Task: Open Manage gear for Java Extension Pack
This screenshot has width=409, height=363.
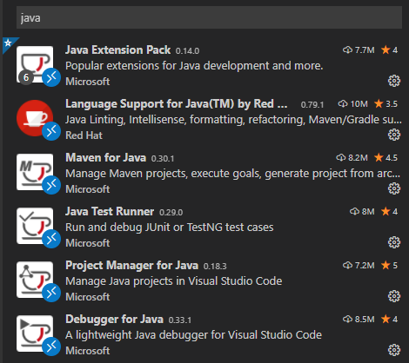Action: 394,81
